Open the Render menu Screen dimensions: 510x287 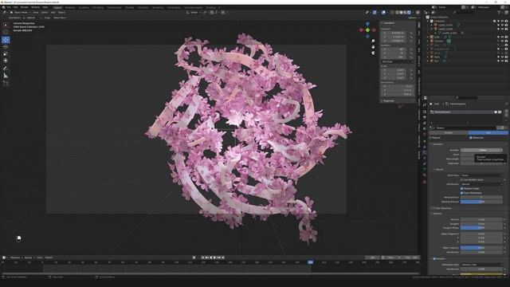pyautogui.click(x=24, y=7)
